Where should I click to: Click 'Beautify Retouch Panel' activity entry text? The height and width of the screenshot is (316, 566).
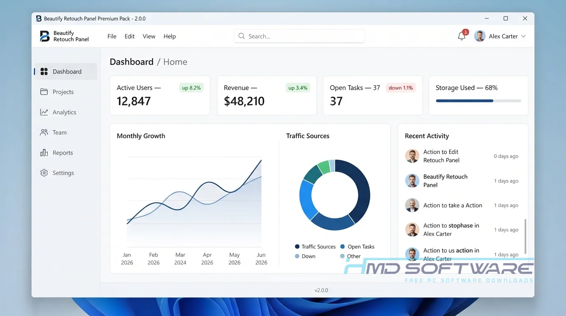tap(445, 181)
